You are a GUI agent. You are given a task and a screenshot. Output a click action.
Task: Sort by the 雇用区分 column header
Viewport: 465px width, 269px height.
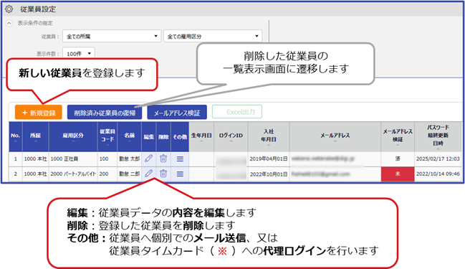73,136
